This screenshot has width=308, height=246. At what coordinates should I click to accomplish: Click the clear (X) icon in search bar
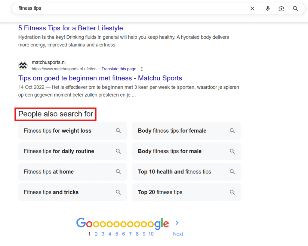[252, 8]
